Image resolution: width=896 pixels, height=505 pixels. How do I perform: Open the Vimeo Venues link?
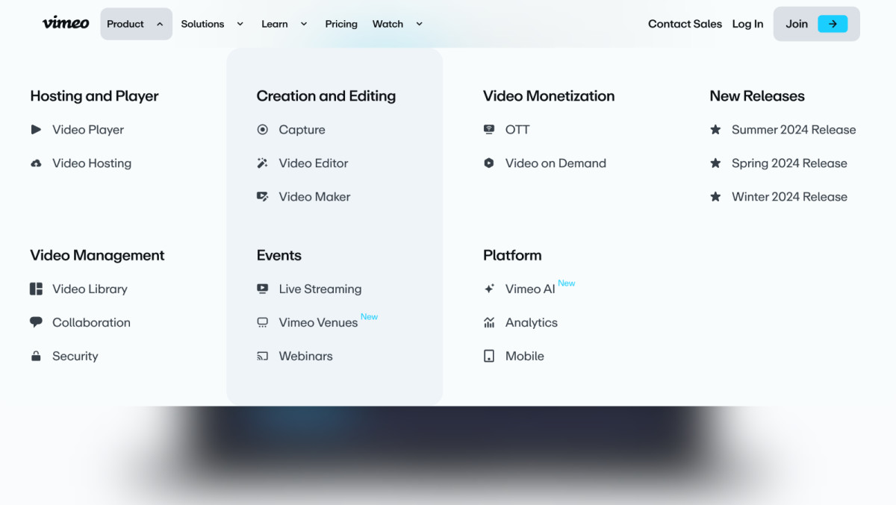[318, 323]
